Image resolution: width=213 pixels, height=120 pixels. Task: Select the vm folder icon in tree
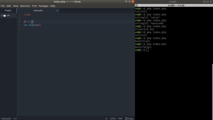(x=4, y=16)
